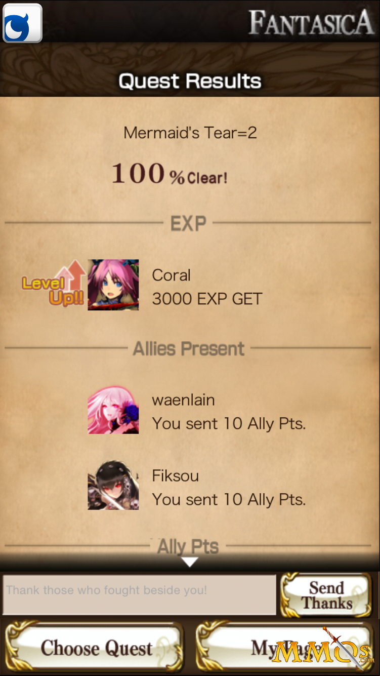Viewport: 380px width, 676px height.
Task: Tap the blue Mobage icon top-left
Action: click(x=22, y=23)
